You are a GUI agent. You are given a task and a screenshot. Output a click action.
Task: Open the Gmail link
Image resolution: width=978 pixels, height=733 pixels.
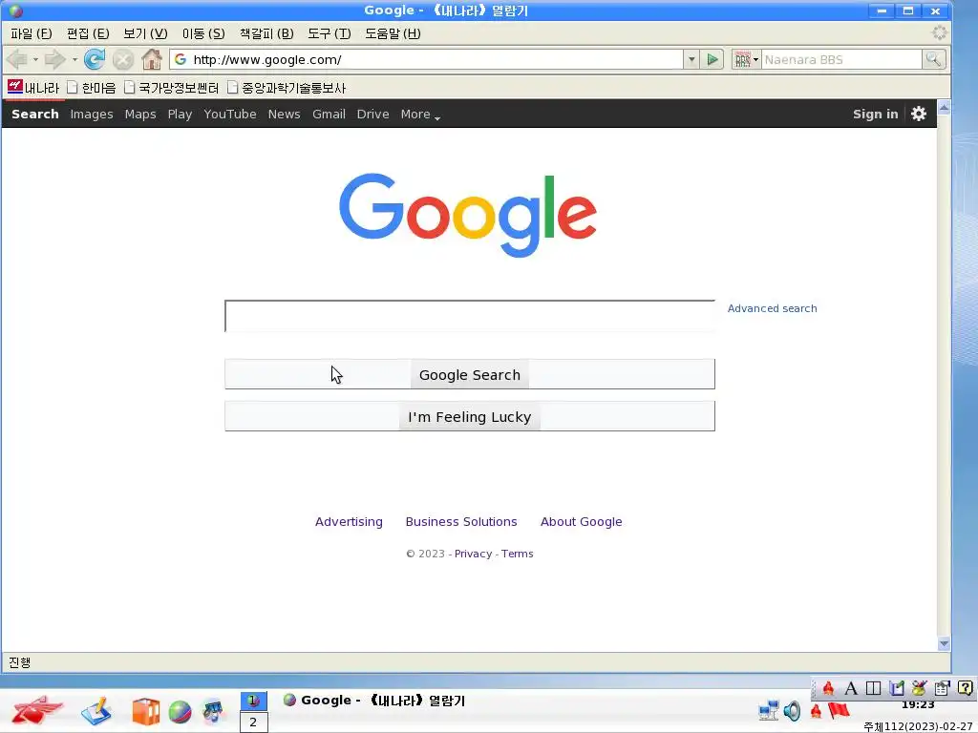pyautogui.click(x=329, y=115)
